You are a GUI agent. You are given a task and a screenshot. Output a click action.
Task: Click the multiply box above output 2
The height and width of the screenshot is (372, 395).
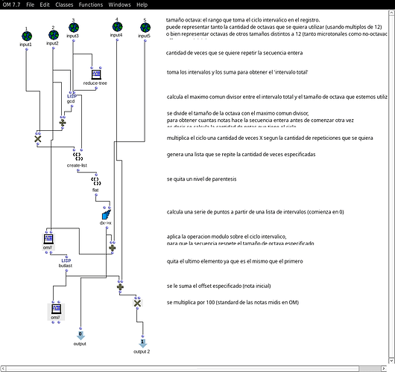point(137,303)
